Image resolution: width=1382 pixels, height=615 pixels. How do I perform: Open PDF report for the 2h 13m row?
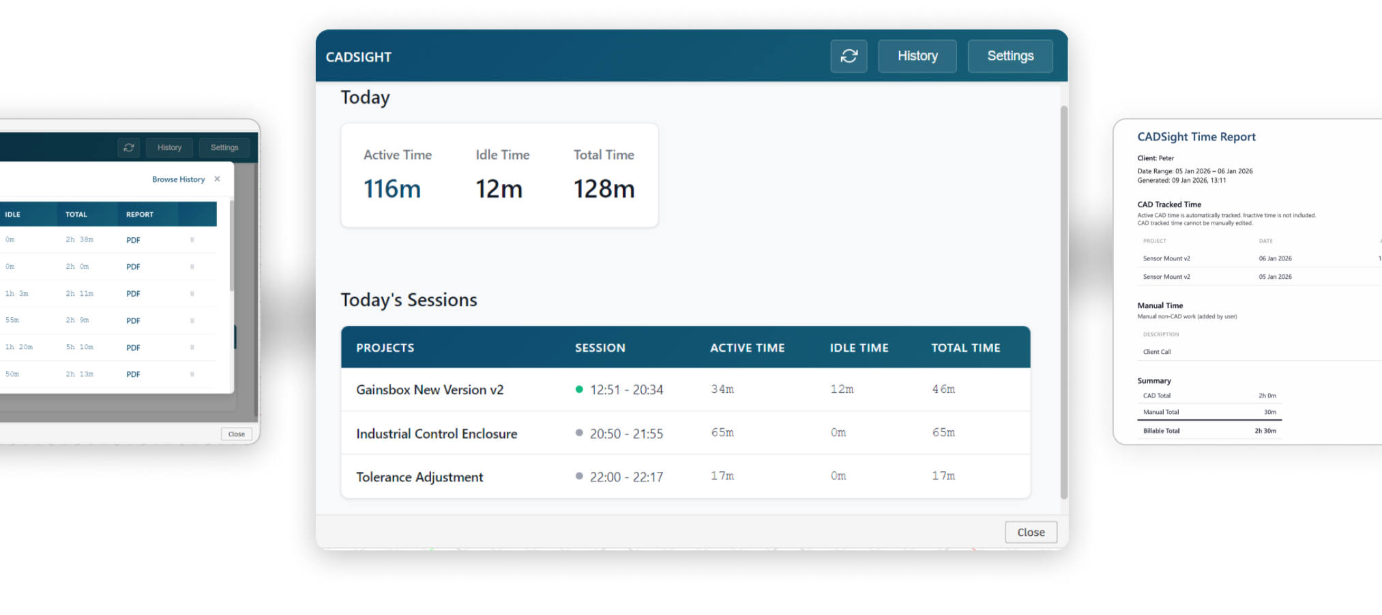133,374
